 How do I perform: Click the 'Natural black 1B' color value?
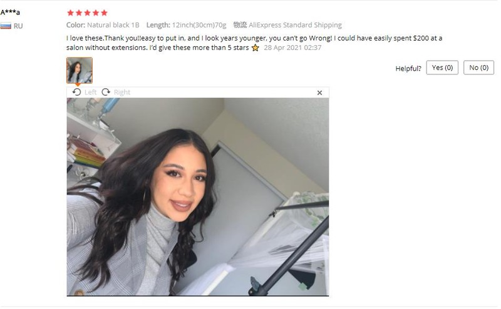(113, 25)
